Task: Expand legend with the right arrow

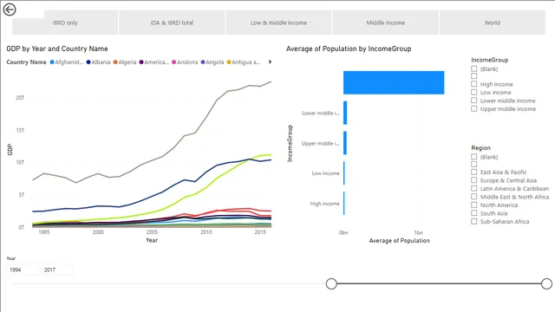Action: tap(270, 62)
